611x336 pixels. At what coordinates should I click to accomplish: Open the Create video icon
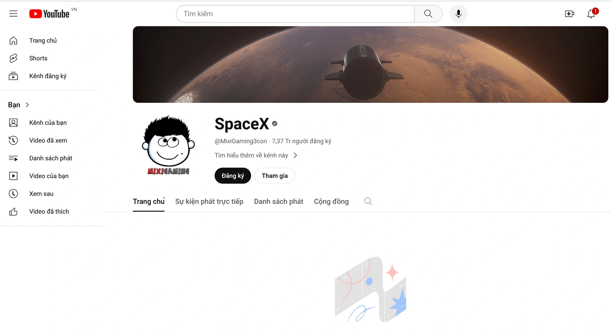[x=570, y=14]
